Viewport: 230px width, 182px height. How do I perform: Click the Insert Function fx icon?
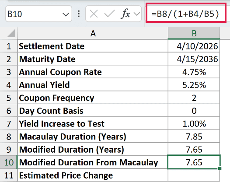125,14
